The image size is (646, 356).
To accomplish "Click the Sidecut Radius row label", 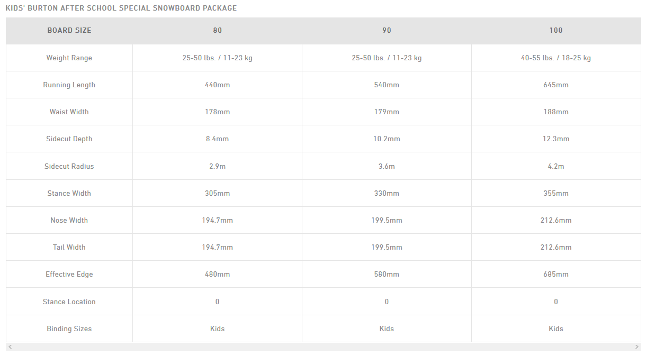I will 69,166.
